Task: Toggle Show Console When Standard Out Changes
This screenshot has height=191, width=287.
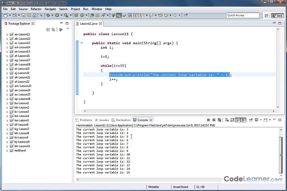Action: [238, 120]
